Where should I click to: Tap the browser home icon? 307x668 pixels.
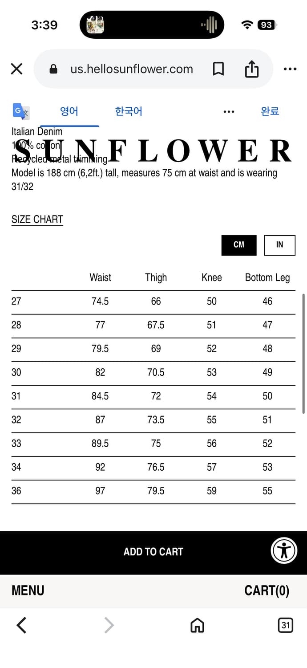click(197, 626)
